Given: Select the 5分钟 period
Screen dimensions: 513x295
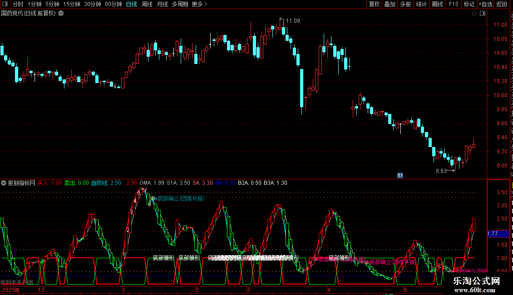Looking at the screenshot, I should 52,4.
